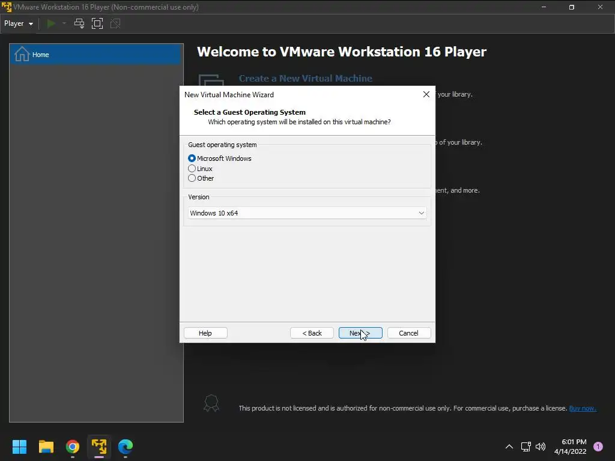This screenshot has height=461, width=615.
Task: Click the Buy now link
Action: [583, 408]
